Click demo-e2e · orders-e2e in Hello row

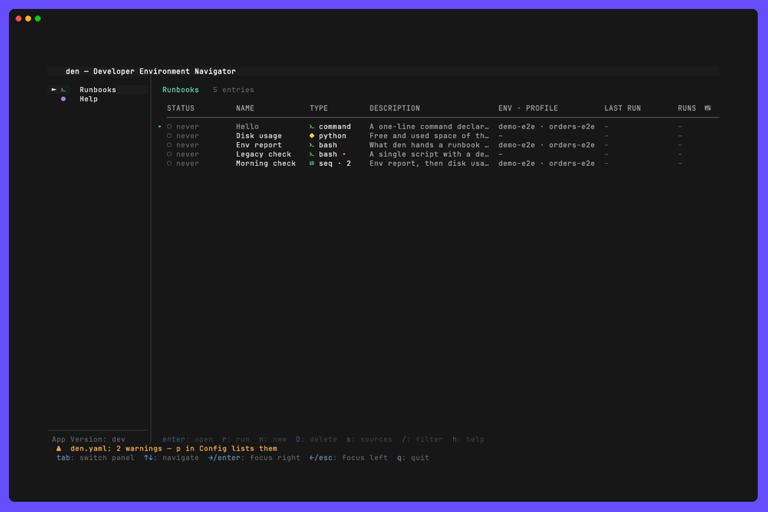point(547,127)
